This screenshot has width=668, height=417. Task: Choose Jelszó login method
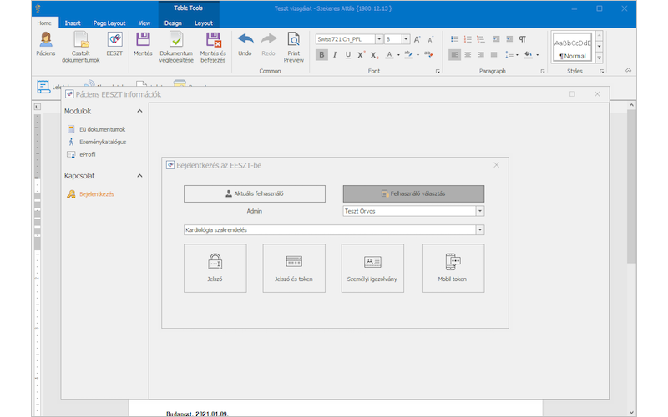(215, 268)
